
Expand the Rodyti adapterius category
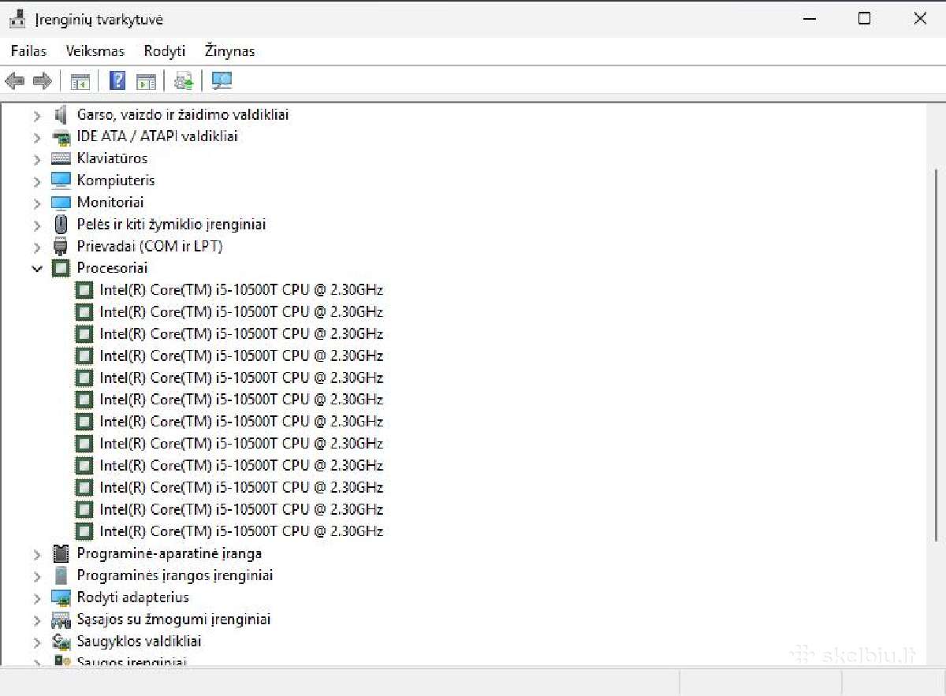click(37, 598)
